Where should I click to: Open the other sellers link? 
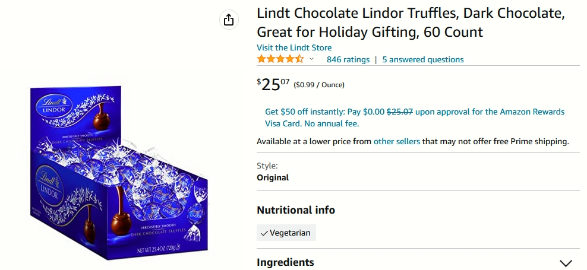[396, 141]
